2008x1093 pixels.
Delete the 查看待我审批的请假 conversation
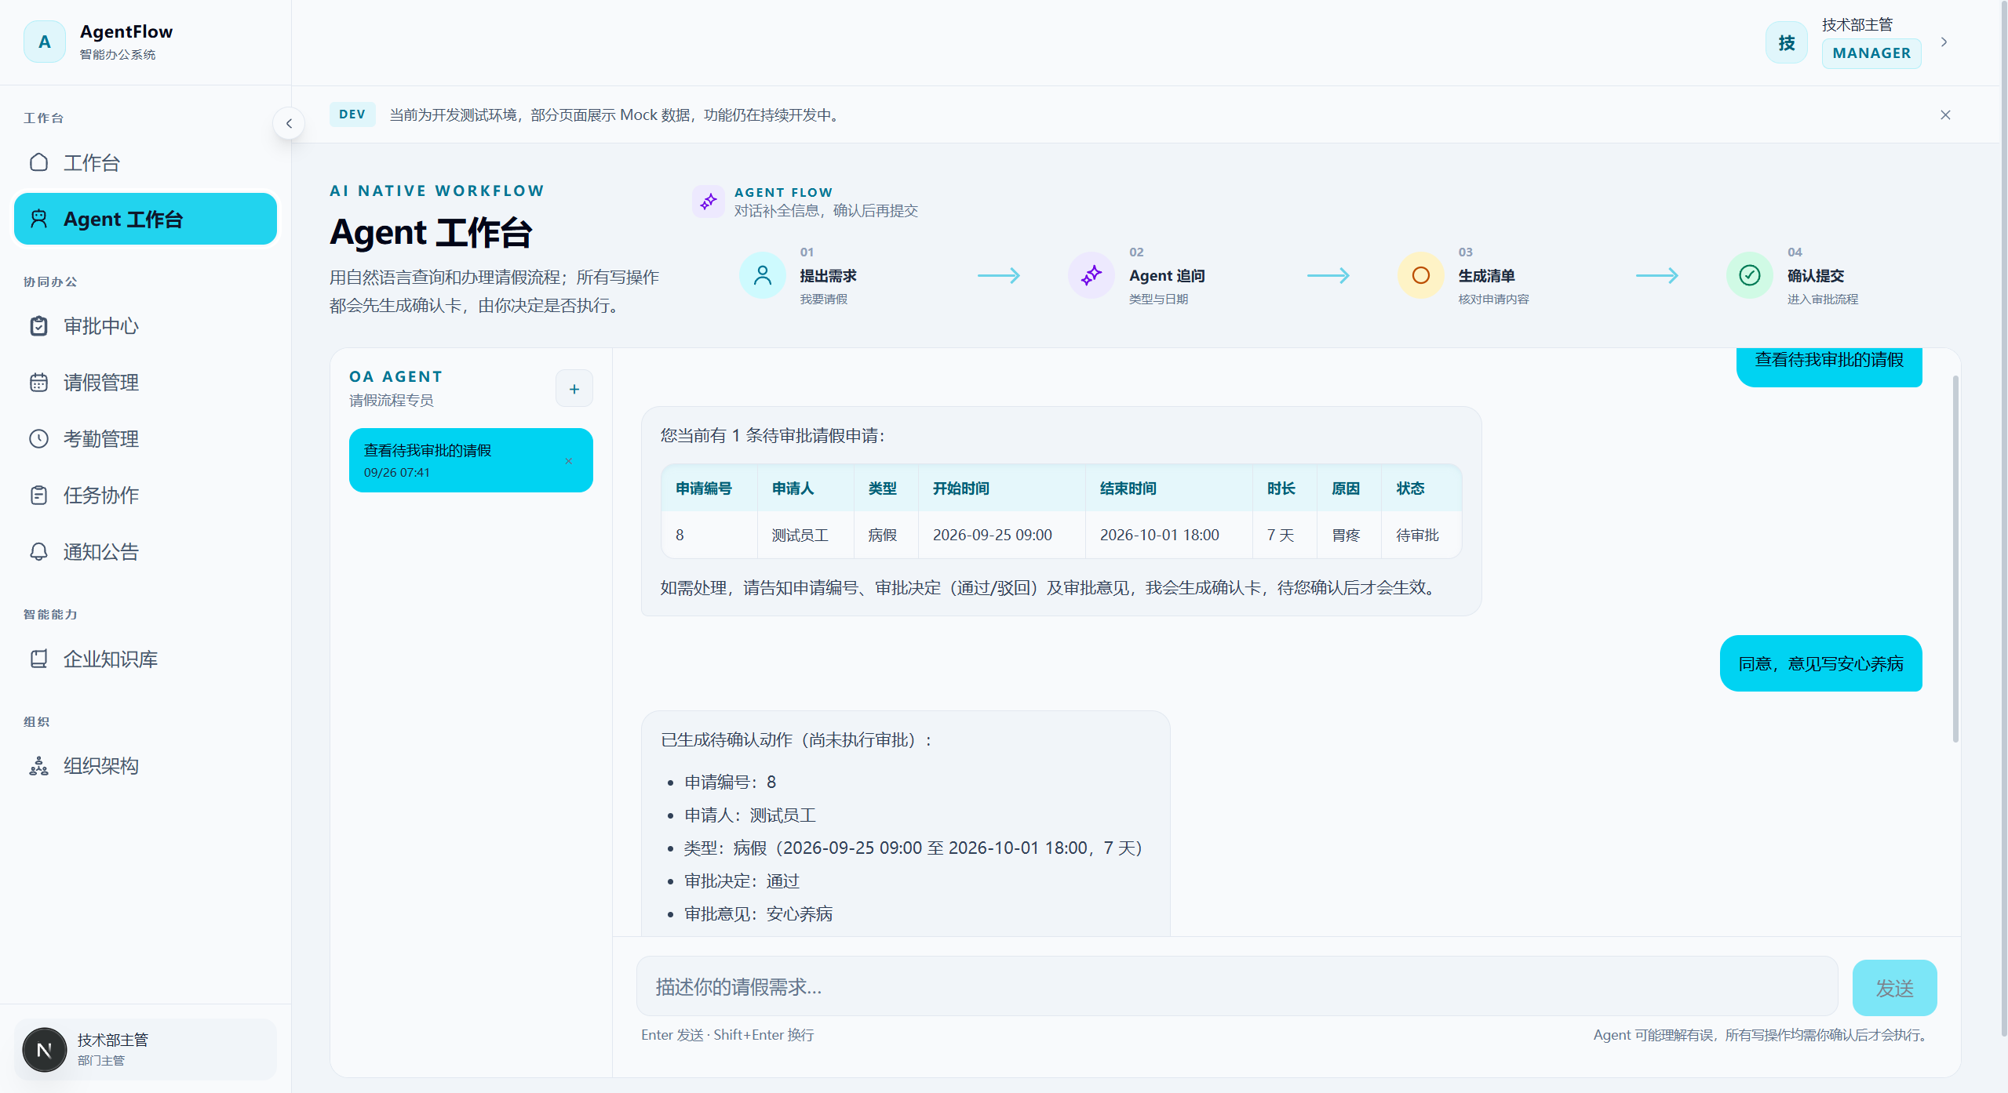tap(569, 461)
